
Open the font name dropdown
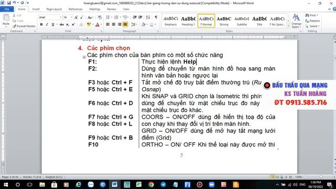[x=61, y=17]
